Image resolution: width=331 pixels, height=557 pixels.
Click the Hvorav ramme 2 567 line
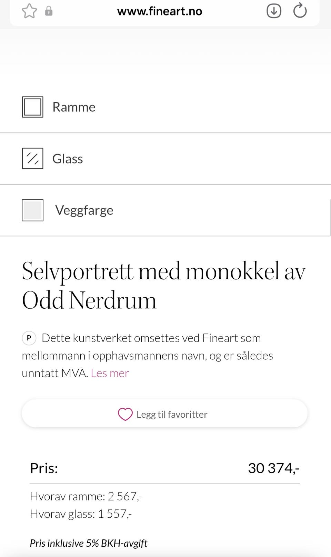[86, 496]
